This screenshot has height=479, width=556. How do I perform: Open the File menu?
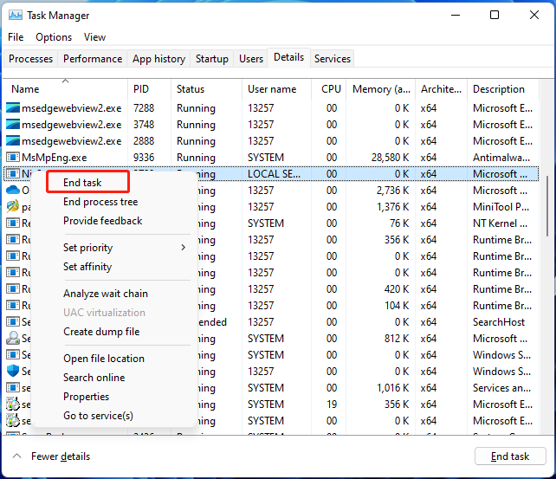click(16, 37)
